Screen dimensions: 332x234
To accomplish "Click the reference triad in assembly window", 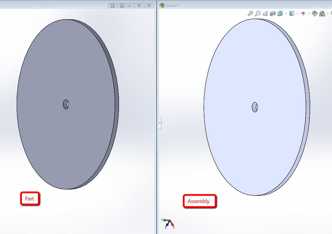I will click(168, 224).
